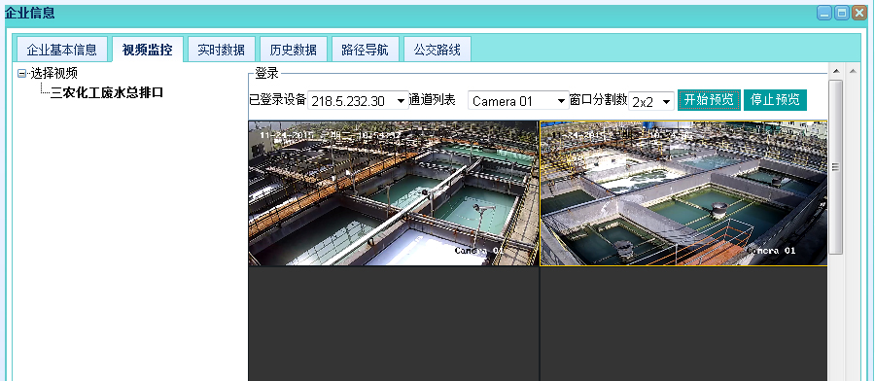This screenshot has height=381, width=875.
Task: Select the empty bottom-right video pane
Action: pyautogui.click(x=683, y=324)
